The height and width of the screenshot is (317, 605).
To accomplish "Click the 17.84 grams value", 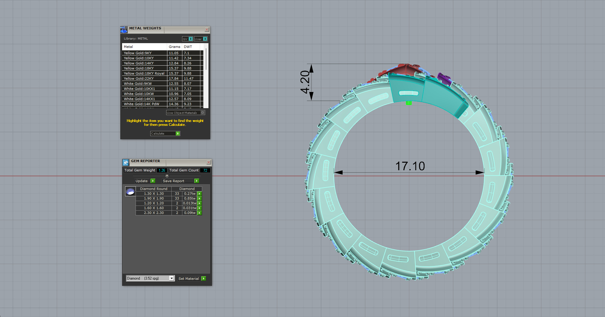I will point(174,79).
